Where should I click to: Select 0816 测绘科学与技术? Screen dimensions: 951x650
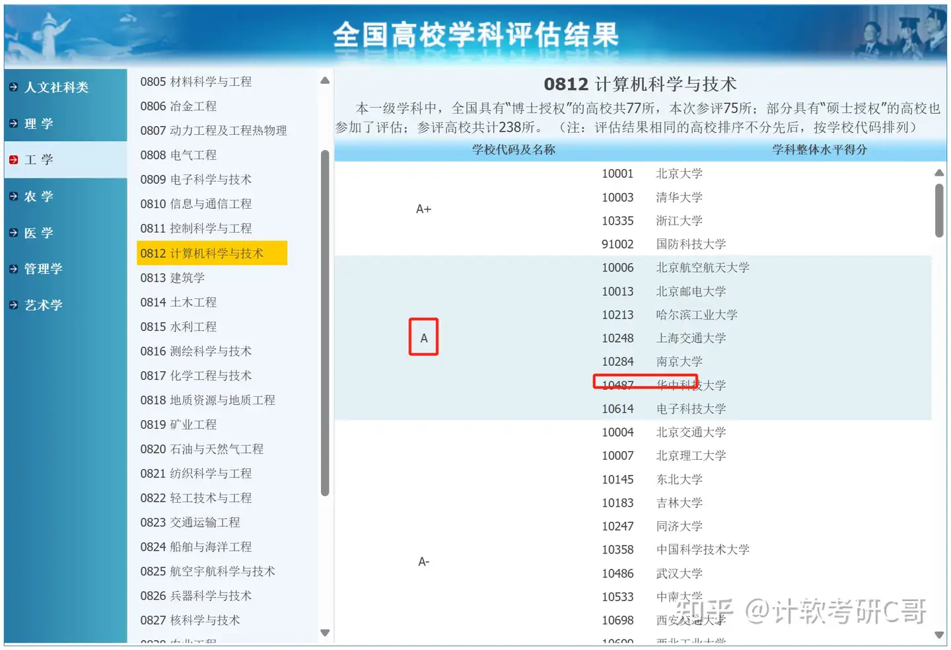[x=195, y=351]
